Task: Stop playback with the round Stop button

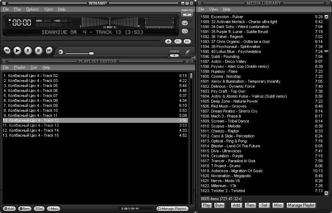Action: tap(38, 50)
